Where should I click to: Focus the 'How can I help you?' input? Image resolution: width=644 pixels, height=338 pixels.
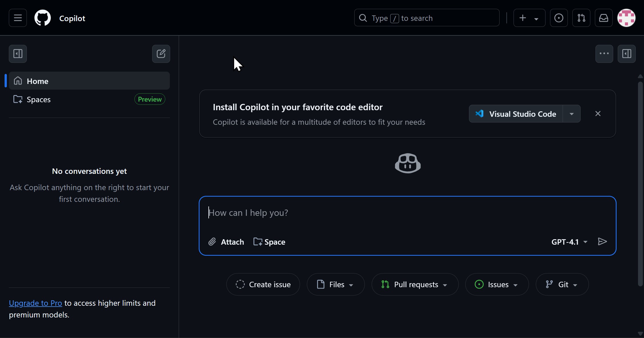coord(407,213)
